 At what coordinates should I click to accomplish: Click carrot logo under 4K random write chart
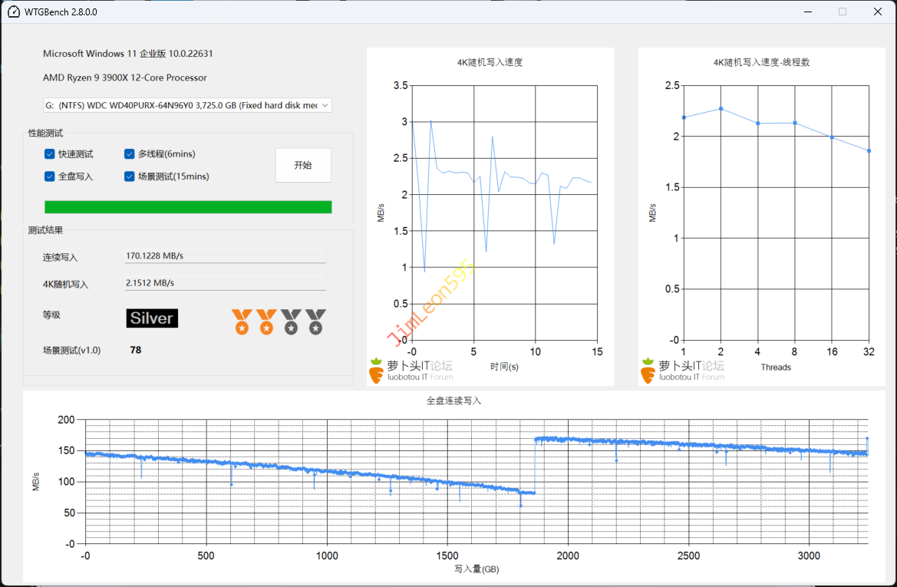pos(376,370)
